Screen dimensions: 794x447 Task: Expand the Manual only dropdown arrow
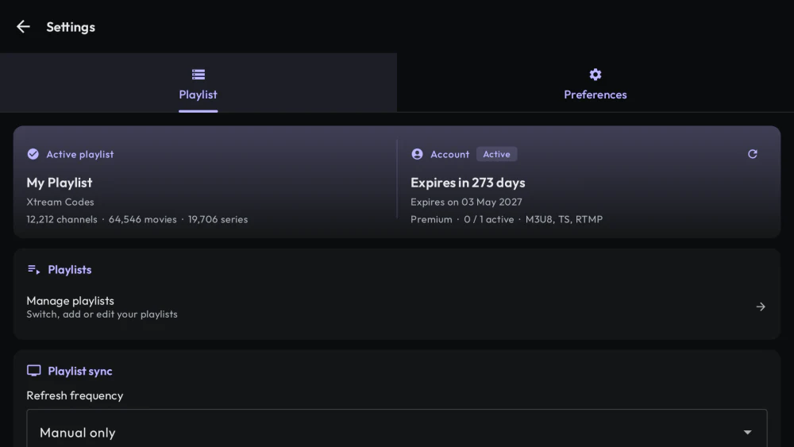pos(747,433)
